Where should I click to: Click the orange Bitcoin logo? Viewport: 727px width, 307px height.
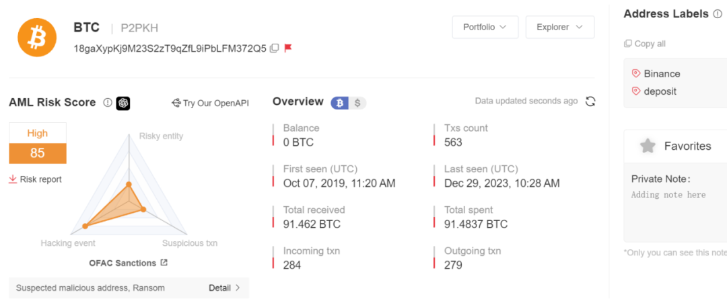click(x=37, y=38)
